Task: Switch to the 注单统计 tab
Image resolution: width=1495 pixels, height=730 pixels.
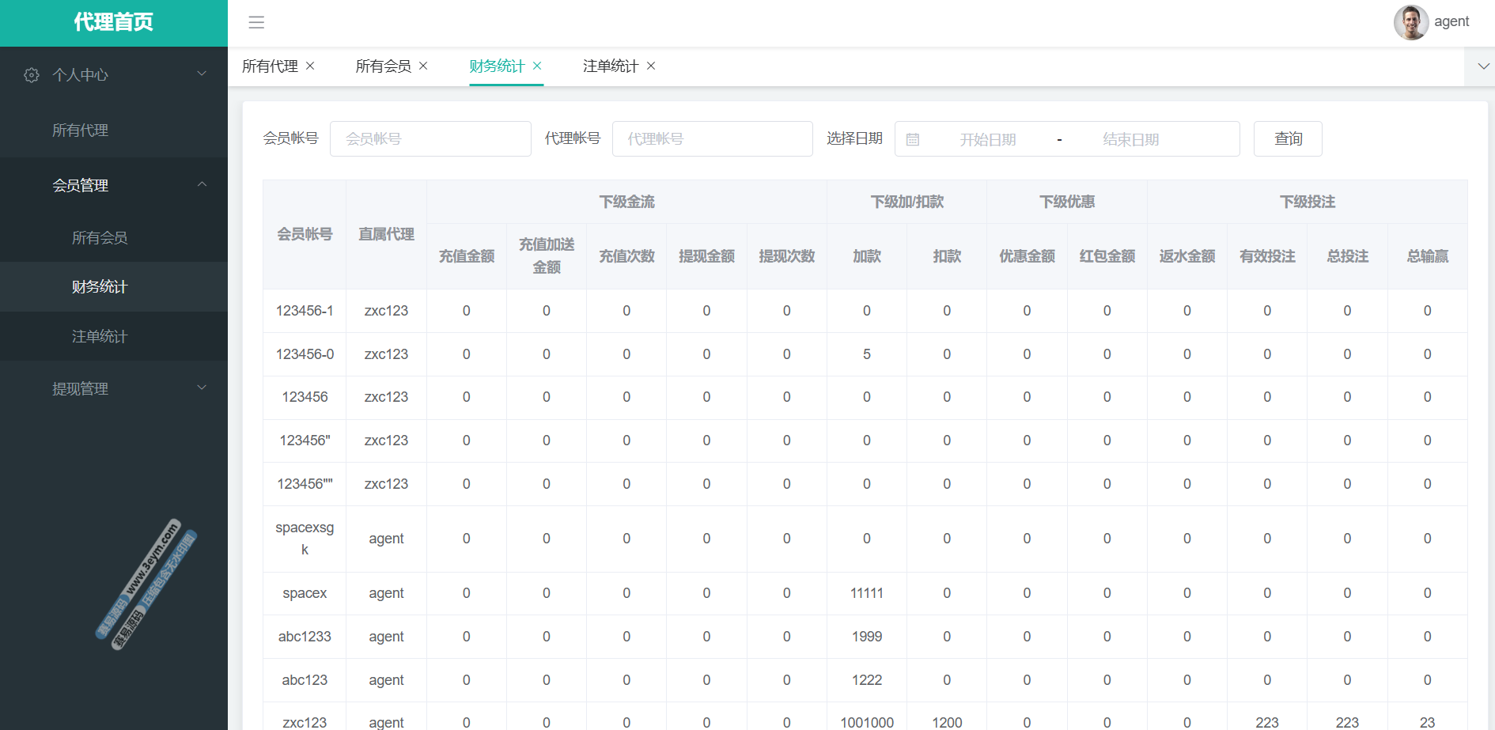Action: click(610, 66)
